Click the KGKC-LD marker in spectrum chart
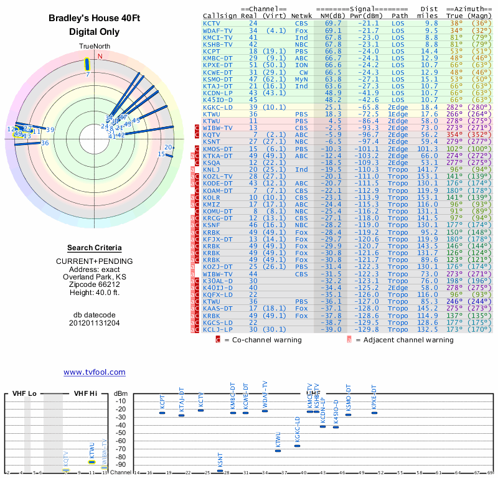Image resolution: width=498 pixels, height=478 pixels. (x=297, y=446)
